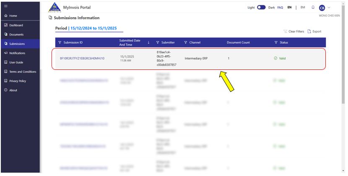Click the Document Count column header
Screen dimensions: 348x176
coord(238,42)
